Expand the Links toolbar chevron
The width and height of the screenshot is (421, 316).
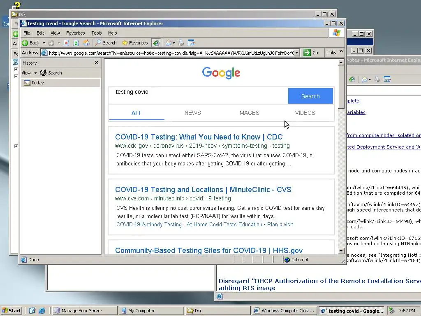click(x=341, y=51)
